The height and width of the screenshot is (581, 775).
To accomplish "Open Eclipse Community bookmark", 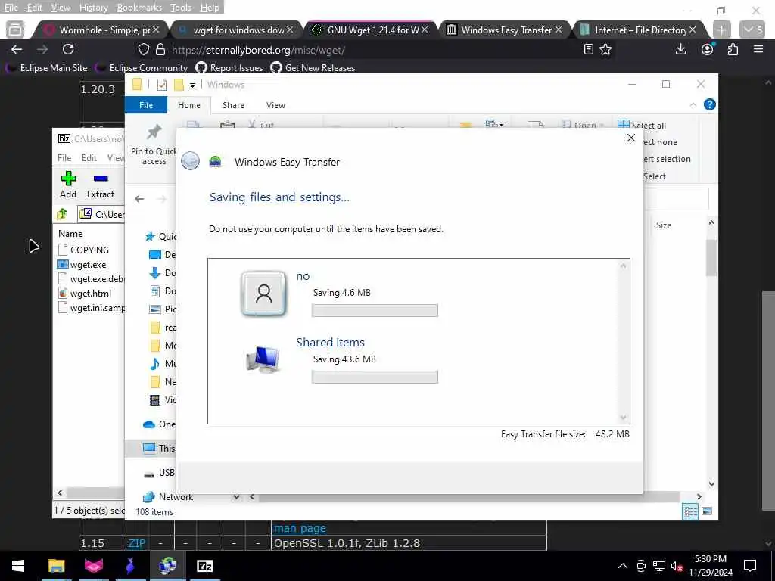I will [x=142, y=67].
